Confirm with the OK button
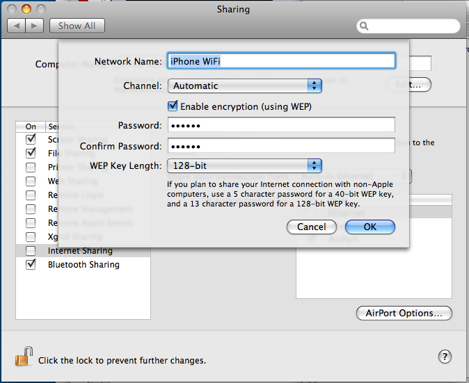 click(370, 227)
